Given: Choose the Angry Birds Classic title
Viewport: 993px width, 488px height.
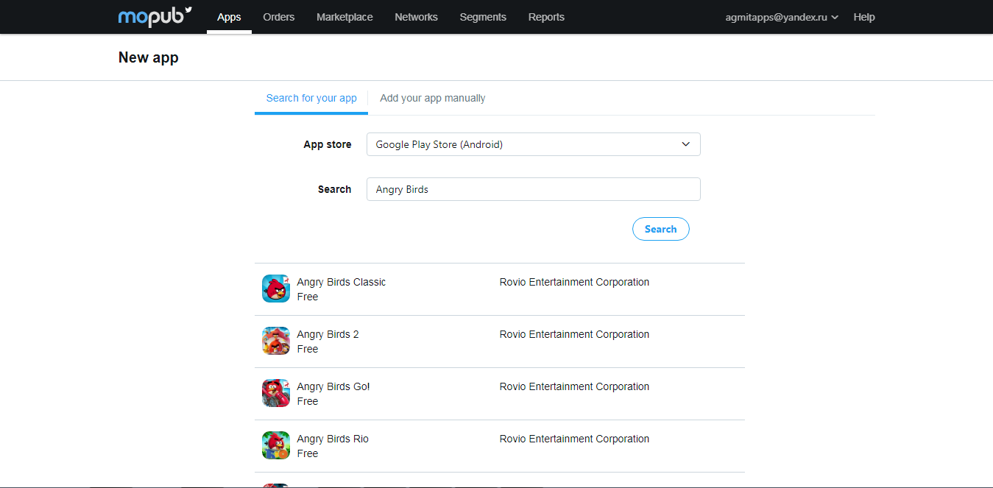Looking at the screenshot, I should (341, 282).
